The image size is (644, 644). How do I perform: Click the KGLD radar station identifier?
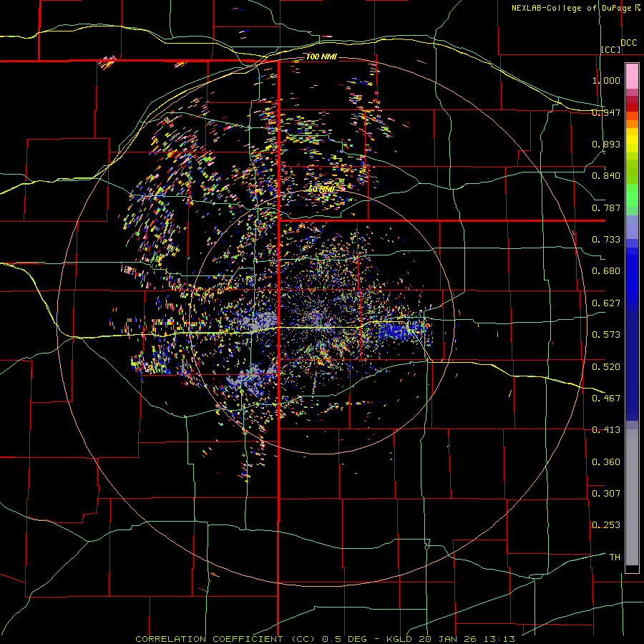coord(399,639)
